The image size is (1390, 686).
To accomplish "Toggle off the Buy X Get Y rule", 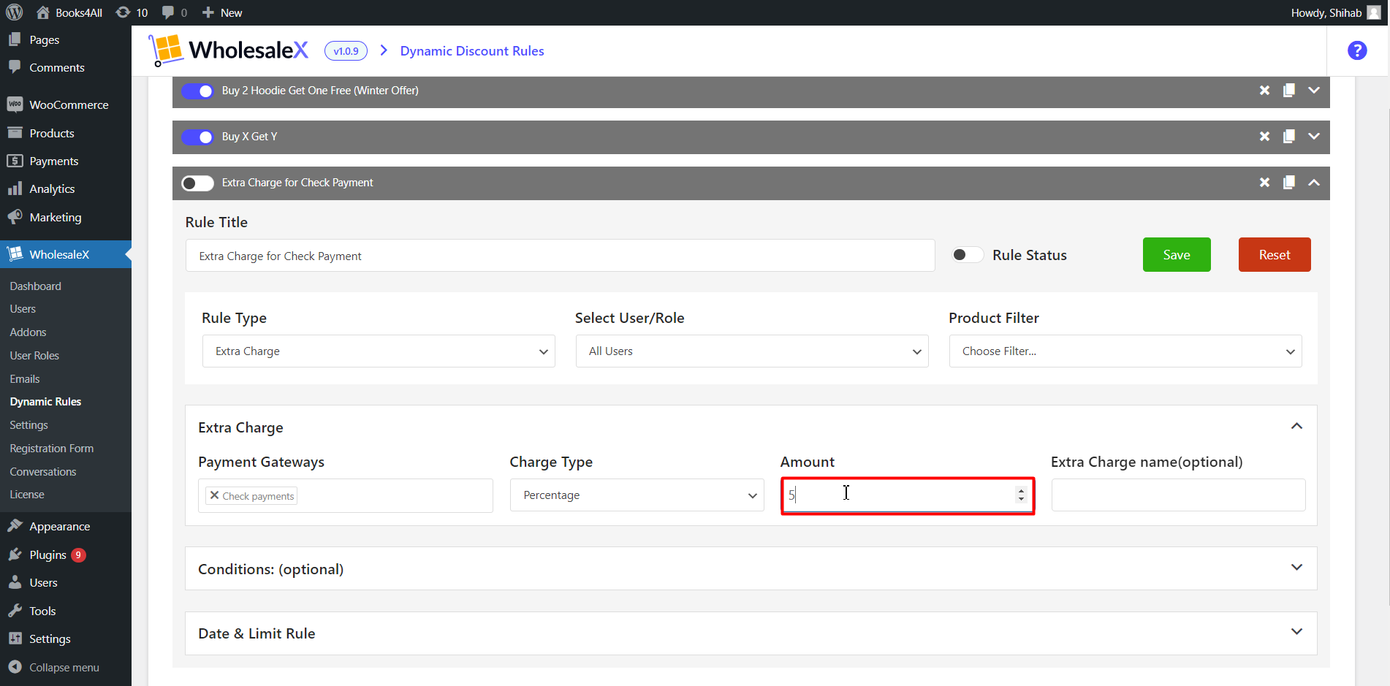I will [197, 137].
